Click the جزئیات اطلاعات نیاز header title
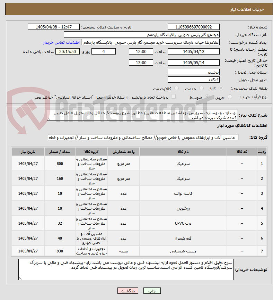273x300 pixels. click(x=247, y=9)
